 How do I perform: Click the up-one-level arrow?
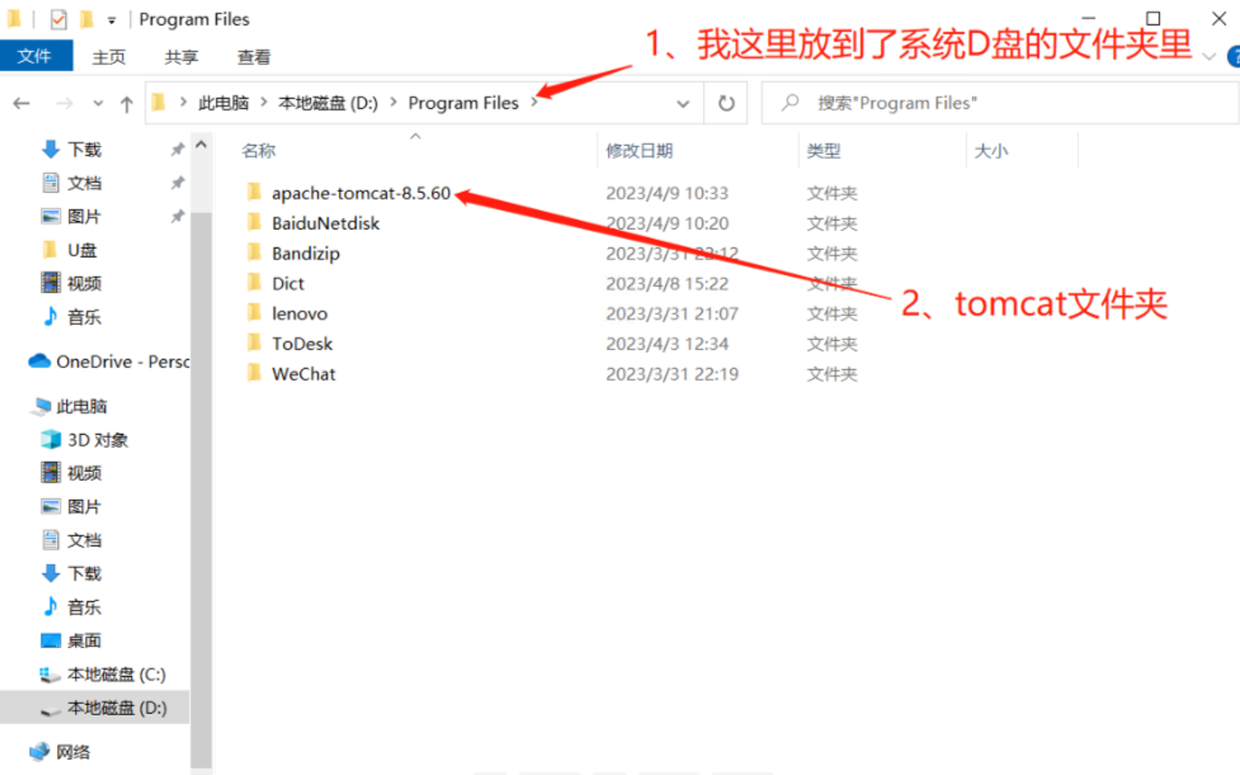click(126, 103)
